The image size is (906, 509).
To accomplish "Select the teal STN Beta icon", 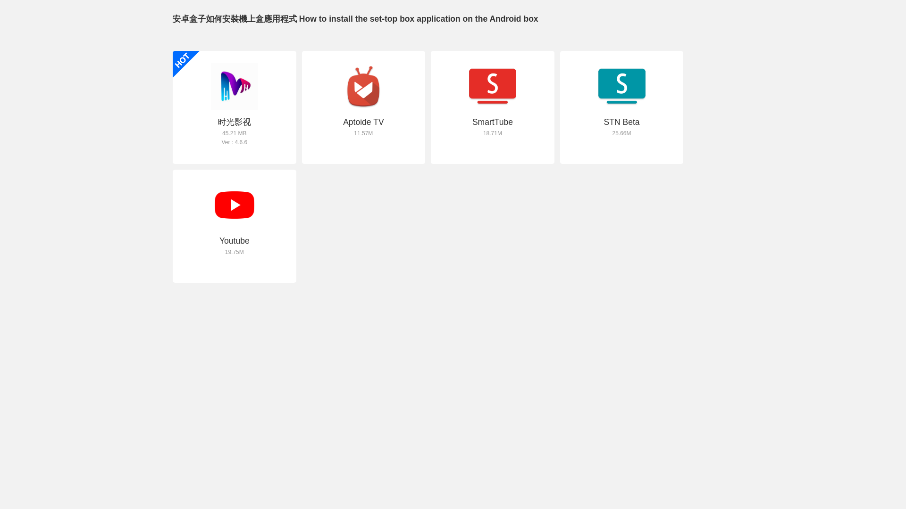I will [621, 86].
